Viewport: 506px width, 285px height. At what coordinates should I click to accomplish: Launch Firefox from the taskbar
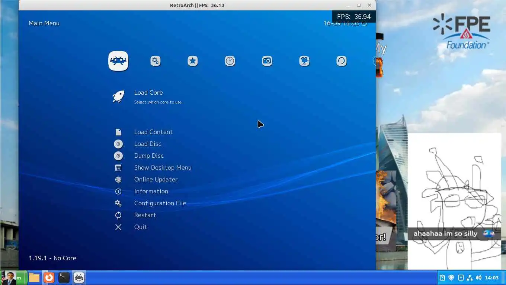pyautogui.click(x=49, y=278)
